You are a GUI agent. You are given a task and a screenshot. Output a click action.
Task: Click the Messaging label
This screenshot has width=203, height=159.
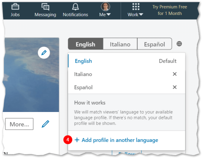[45, 15]
